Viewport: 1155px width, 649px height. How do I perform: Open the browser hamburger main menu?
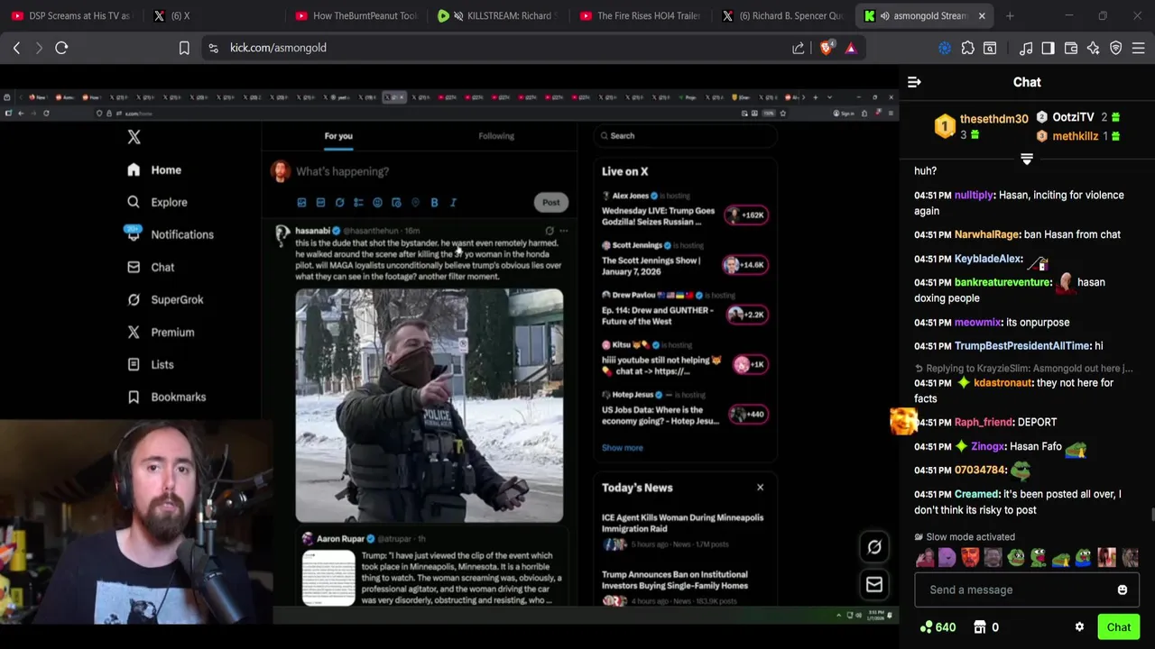(x=1139, y=48)
